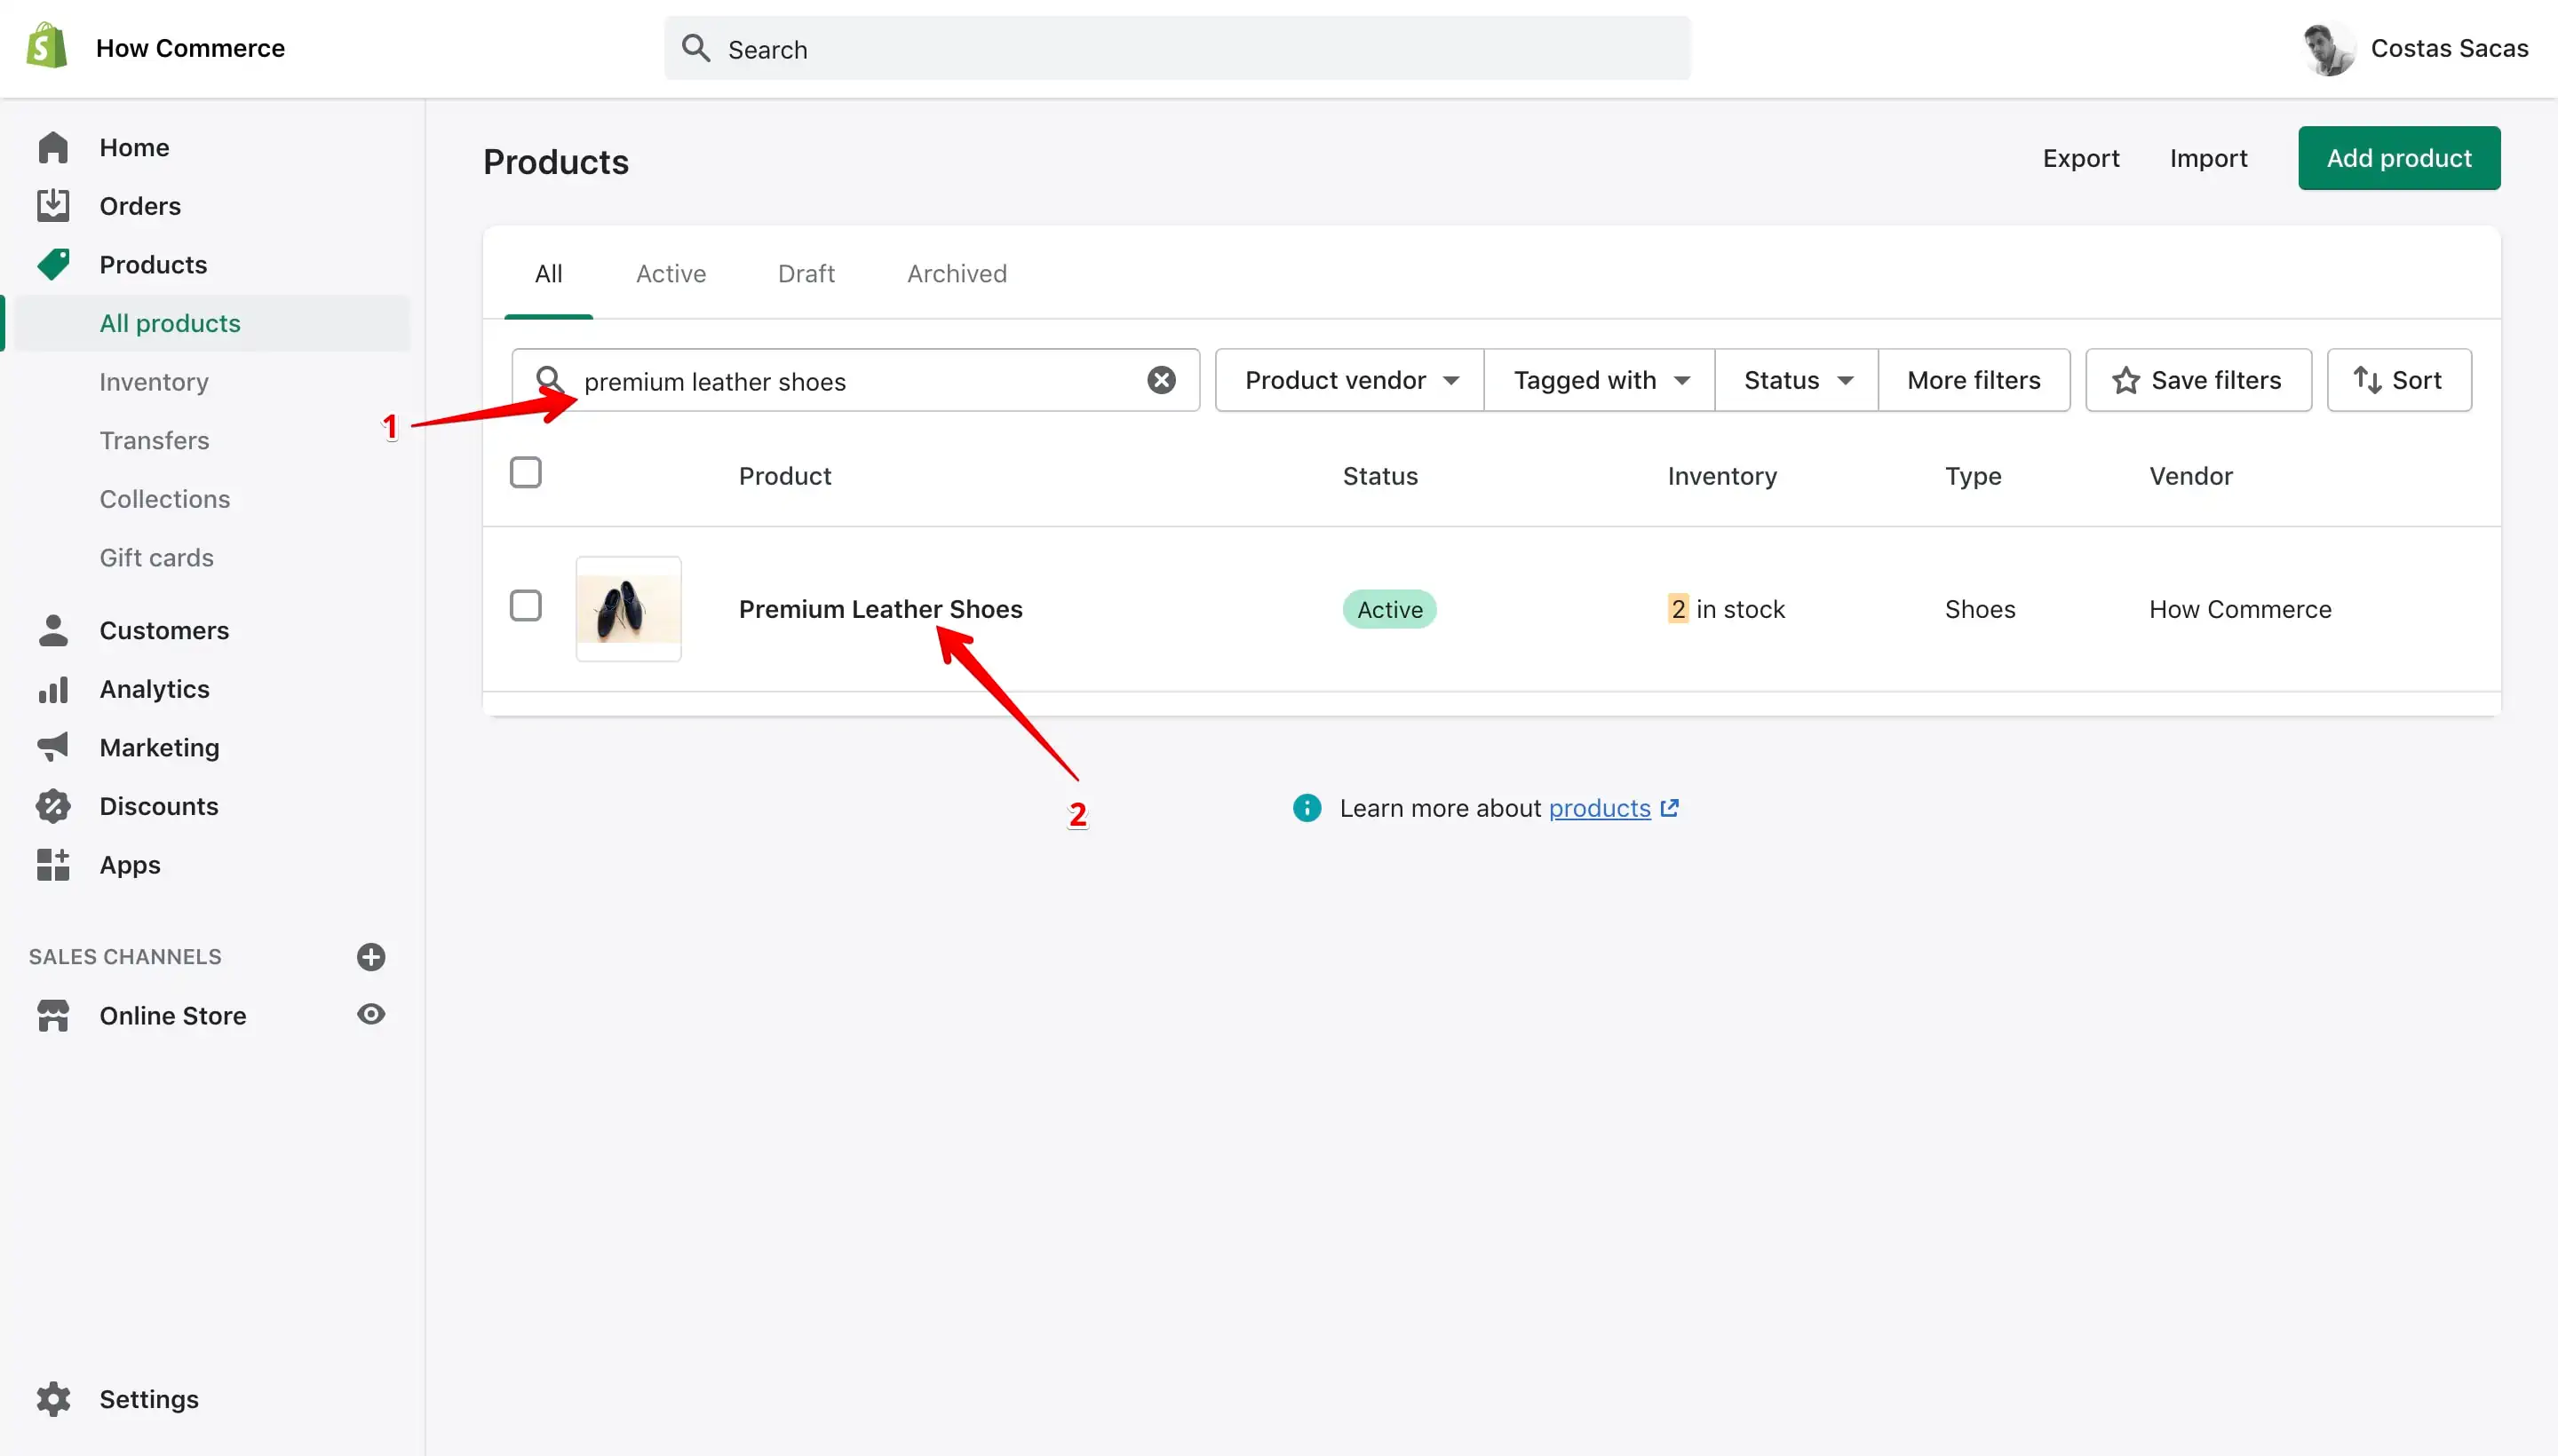Viewport: 2558px width, 1456px height.
Task: Open the Sort menu
Action: coord(2399,380)
